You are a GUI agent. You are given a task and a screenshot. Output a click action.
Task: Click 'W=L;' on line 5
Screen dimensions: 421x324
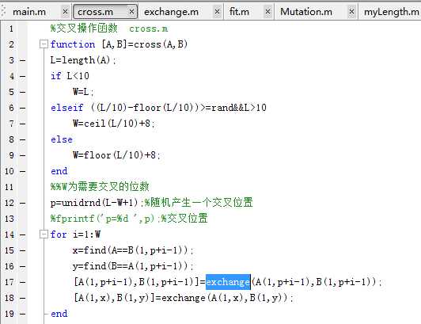(x=83, y=92)
